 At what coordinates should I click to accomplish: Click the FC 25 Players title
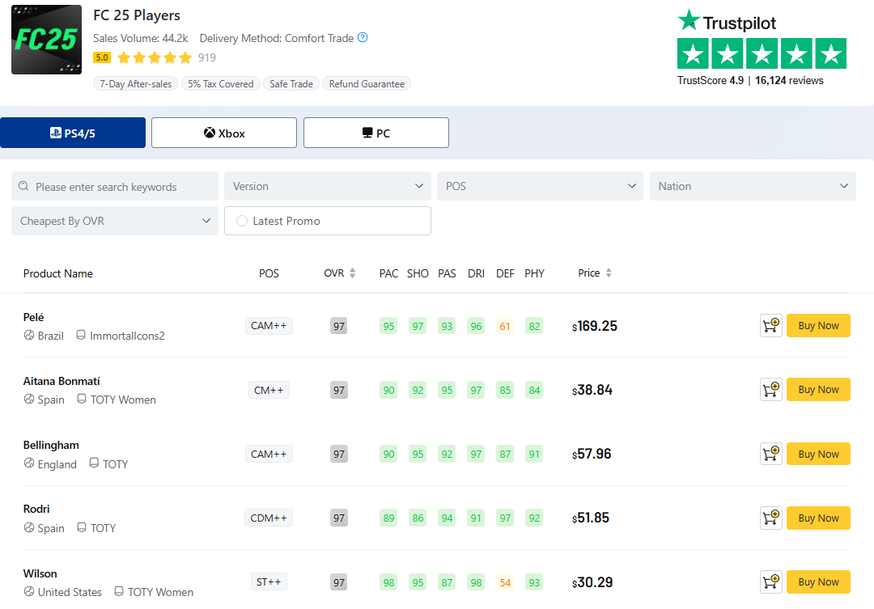tap(137, 15)
